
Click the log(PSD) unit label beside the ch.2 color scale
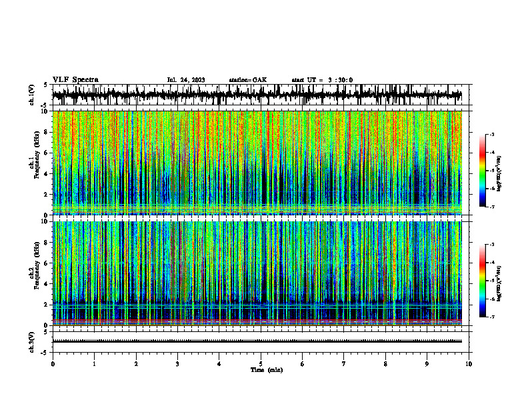click(499, 283)
